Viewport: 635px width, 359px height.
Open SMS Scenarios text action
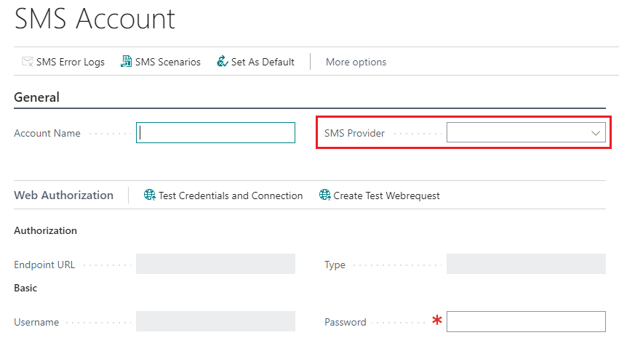click(x=167, y=62)
